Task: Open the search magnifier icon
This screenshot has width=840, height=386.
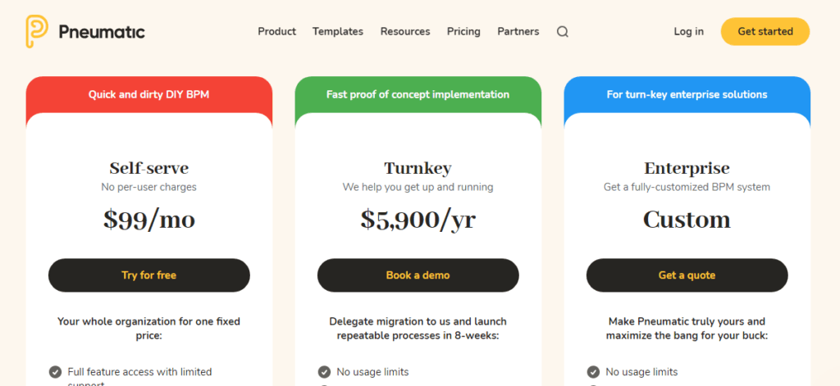Action: click(562, 32)
